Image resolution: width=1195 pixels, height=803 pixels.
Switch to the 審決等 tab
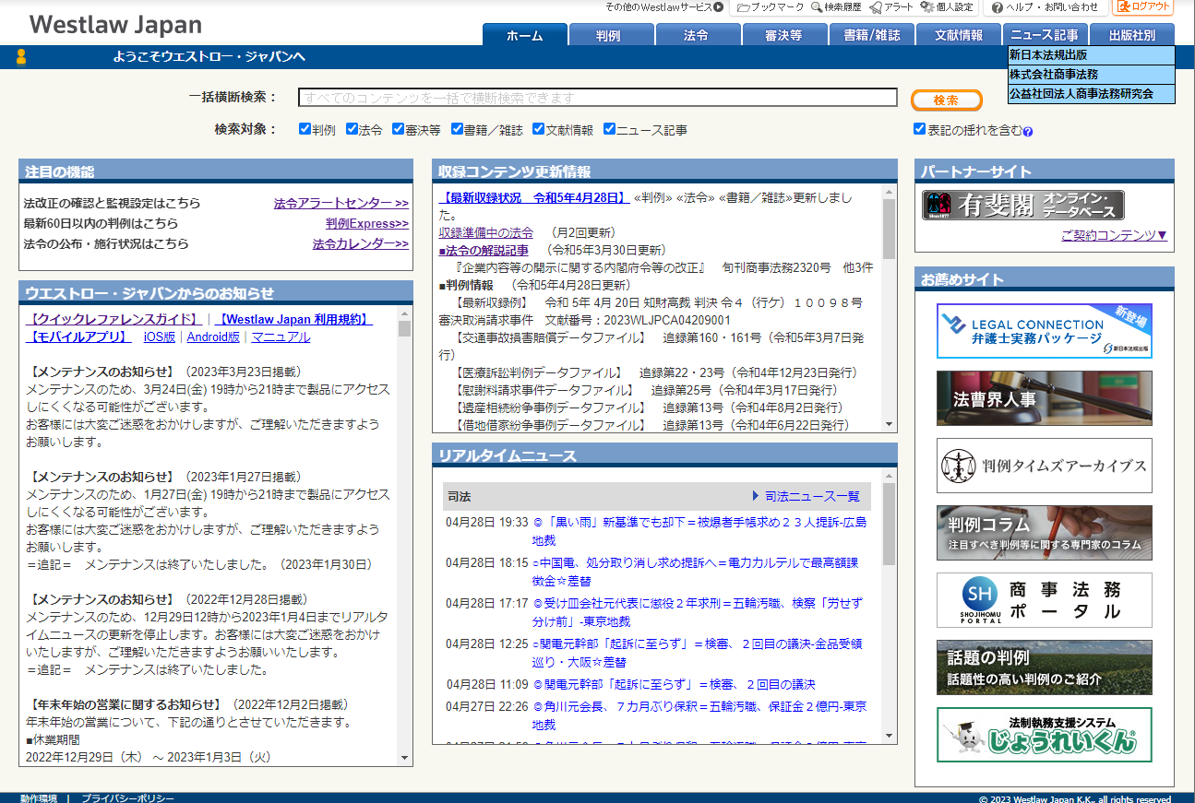pos(784,35)
